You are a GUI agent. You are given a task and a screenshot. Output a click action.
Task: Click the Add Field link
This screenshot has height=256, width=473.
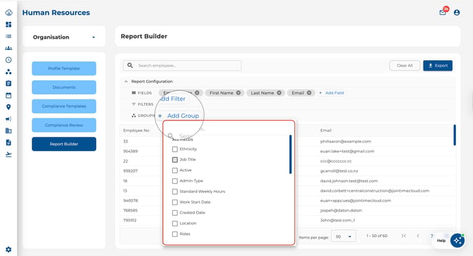332,93
